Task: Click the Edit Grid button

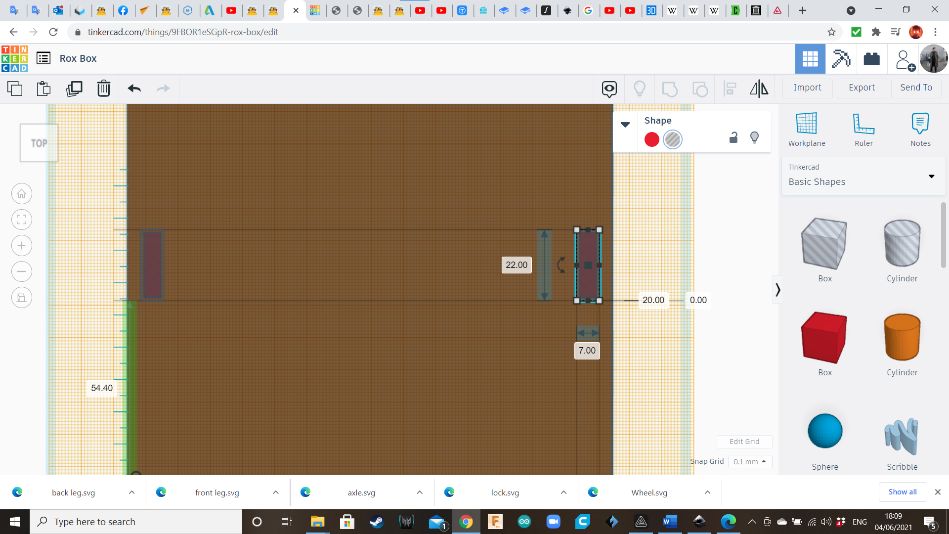Action: 744,442
